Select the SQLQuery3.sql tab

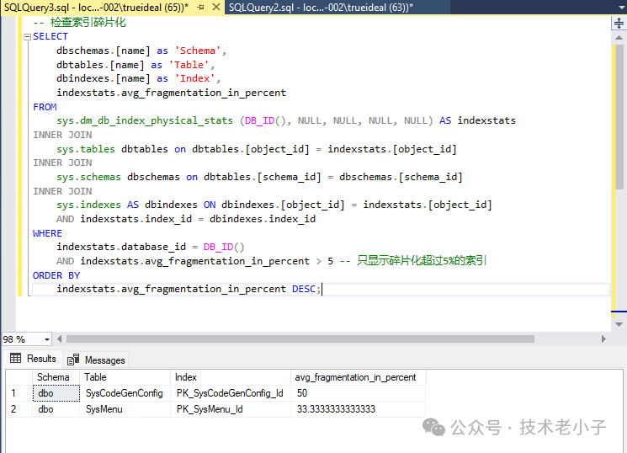pos(96,8)
